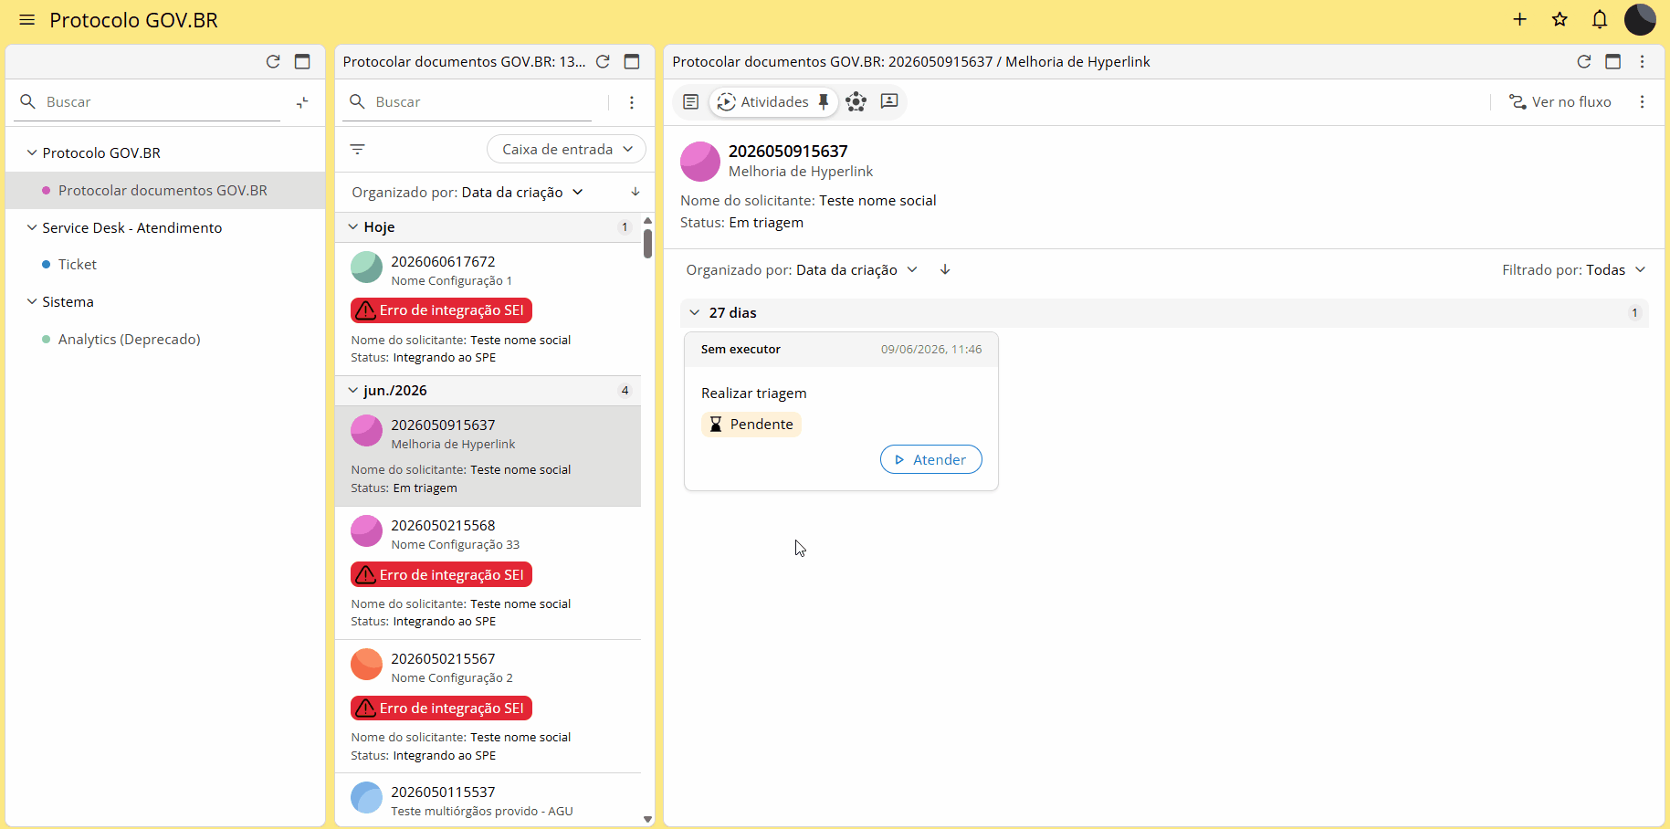1670x829 pixels.
Task: Open the Caixa de entrada dropdown
Action: coord(566,149)
